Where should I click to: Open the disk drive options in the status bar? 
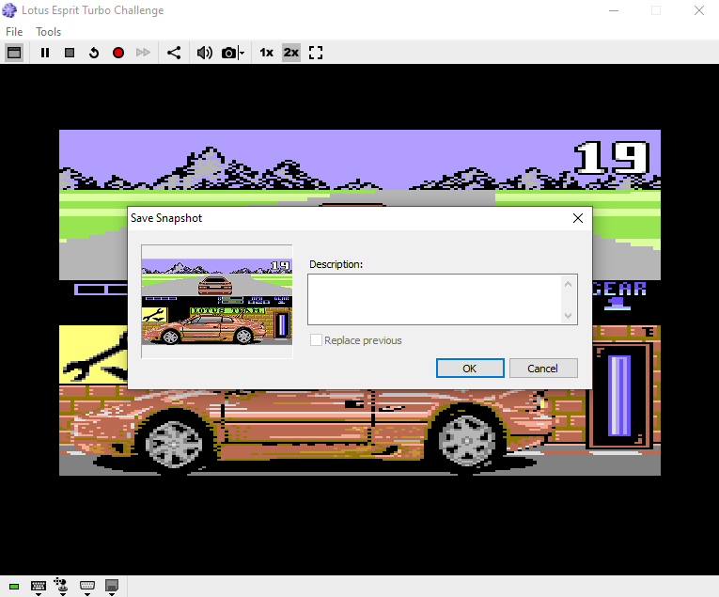pos(112,587)
